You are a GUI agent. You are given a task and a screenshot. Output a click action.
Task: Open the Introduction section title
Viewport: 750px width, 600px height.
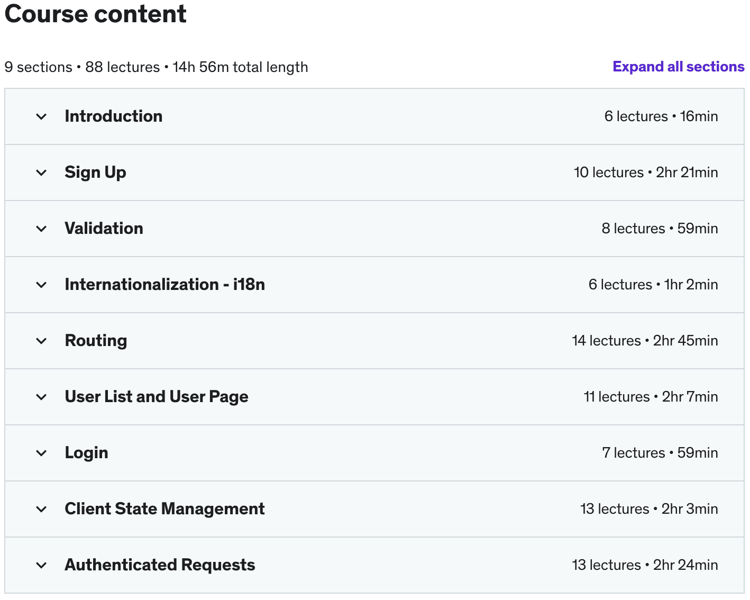pyautogui.click(x=113, y=116)
